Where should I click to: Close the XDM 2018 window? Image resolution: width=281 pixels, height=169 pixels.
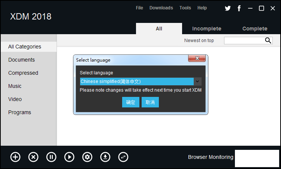click(273, 8)
